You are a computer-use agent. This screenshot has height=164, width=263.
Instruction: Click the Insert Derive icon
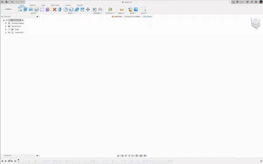coord(130,10)
